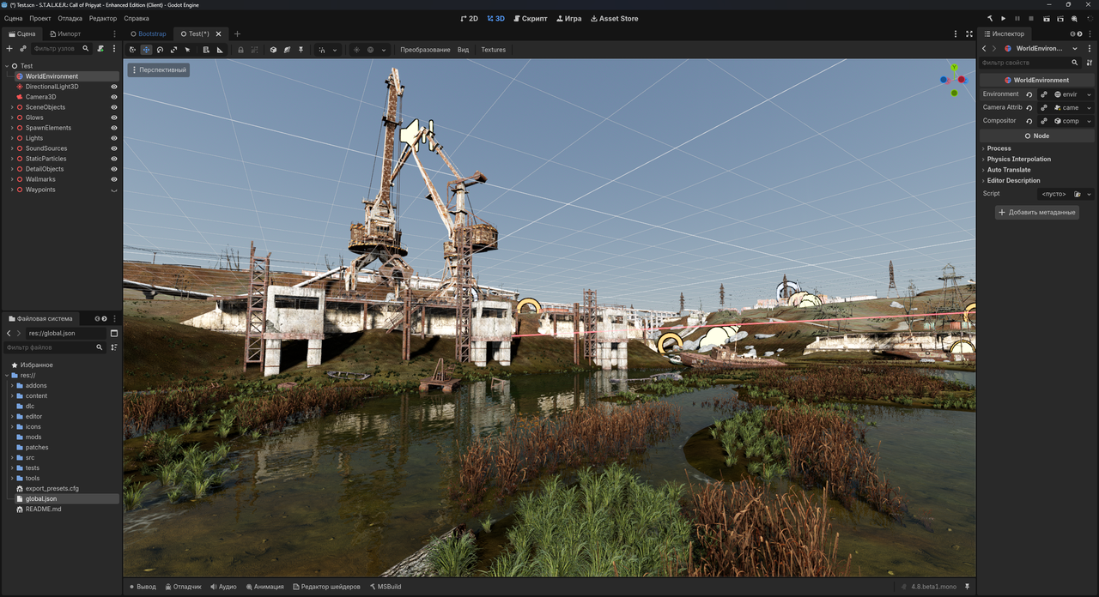Open the Вывод bottom panel
Image resolution: width=1099 pixels, height=597 pixels.
(x=143, y=587)
